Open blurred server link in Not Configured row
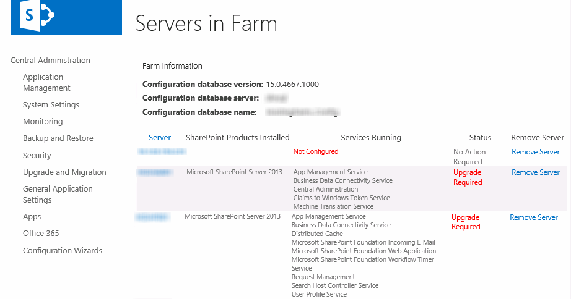 coord(162,151)
